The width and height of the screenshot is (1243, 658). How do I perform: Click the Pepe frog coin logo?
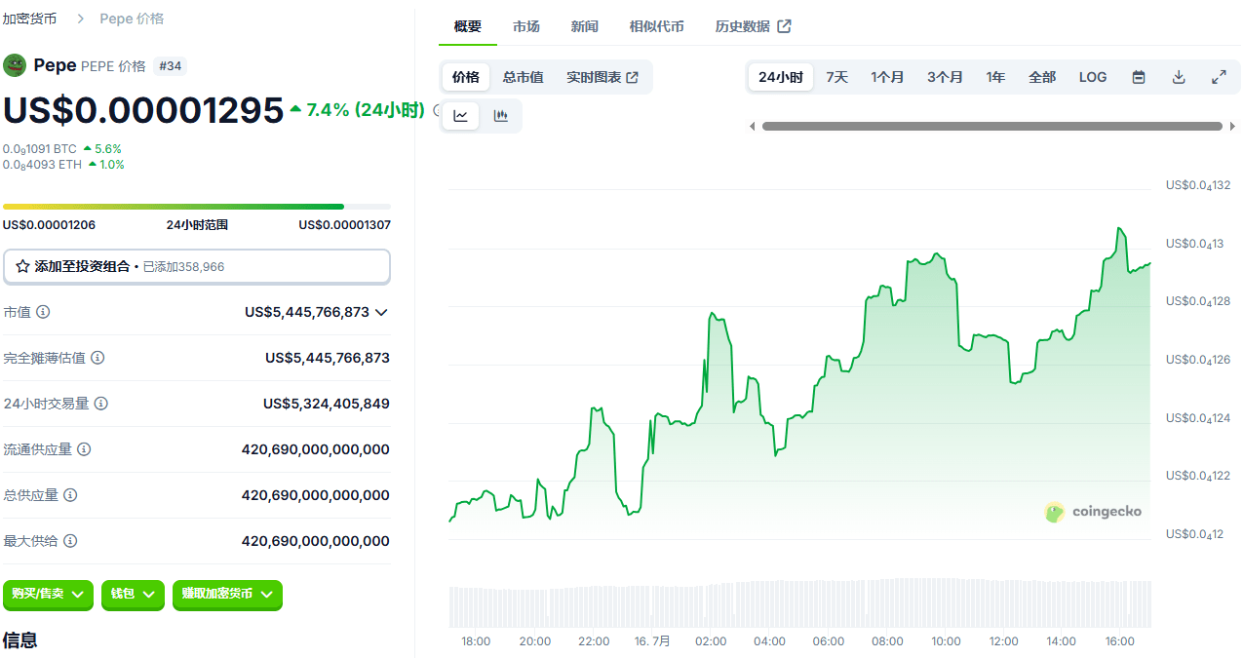click(x=15, y=65)
